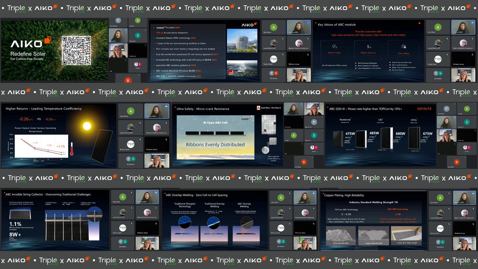478x269 pixels.
Task: Click 'ABC Invisible String Collector' slide title
Action: click(x=48, y=194)
